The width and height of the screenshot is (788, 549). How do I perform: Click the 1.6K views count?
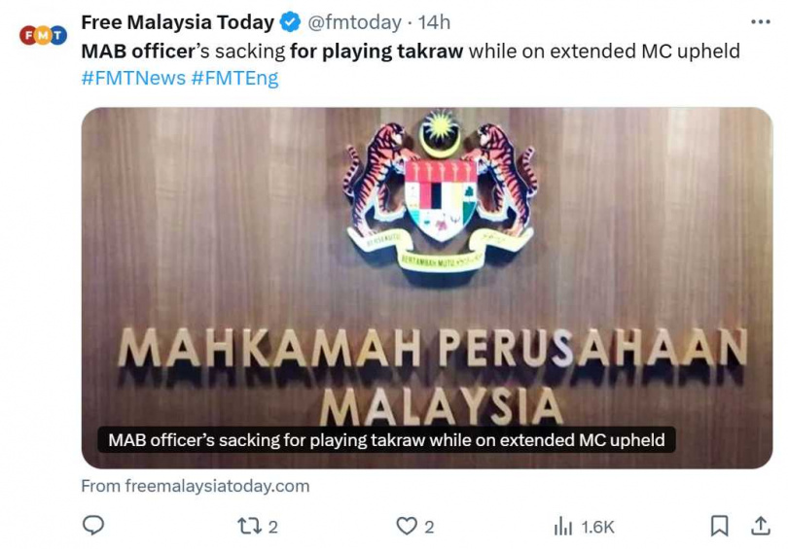tap(597, 527)
